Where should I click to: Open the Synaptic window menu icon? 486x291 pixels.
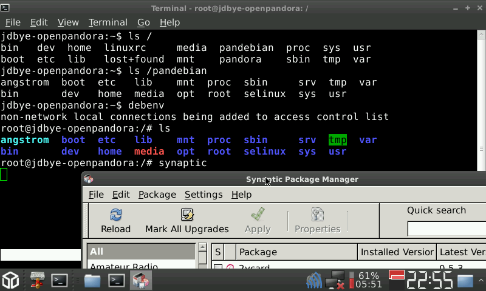click(x=89, y=179)
